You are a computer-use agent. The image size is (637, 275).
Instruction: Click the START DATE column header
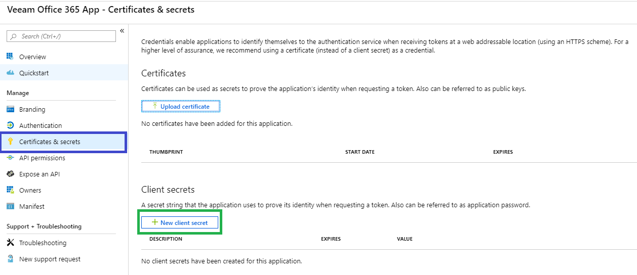pos(360,152)
